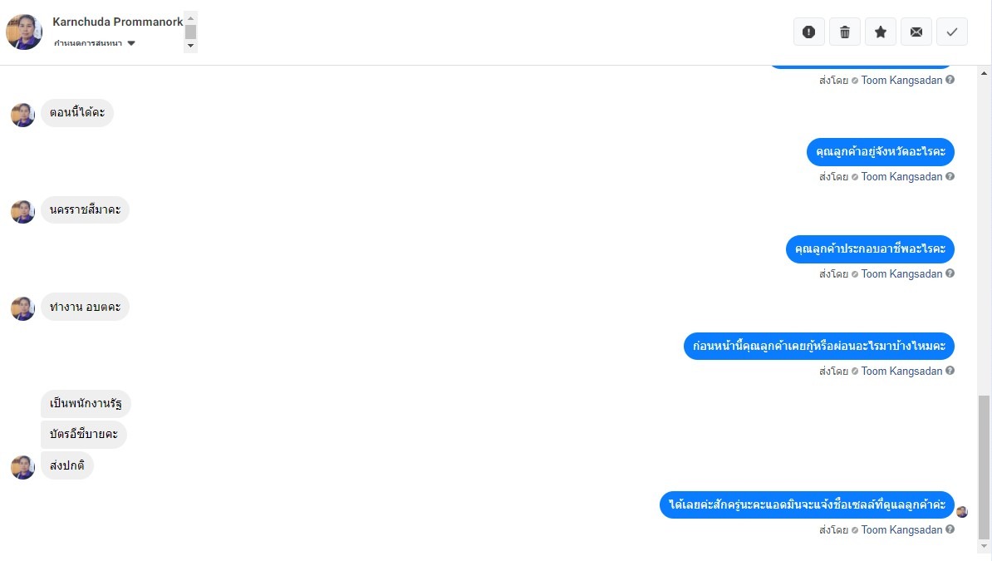Click the chat scrollbar up arrow
Image resolution: width=992 pixels, height=561 pixels.
tap(984, 73)
